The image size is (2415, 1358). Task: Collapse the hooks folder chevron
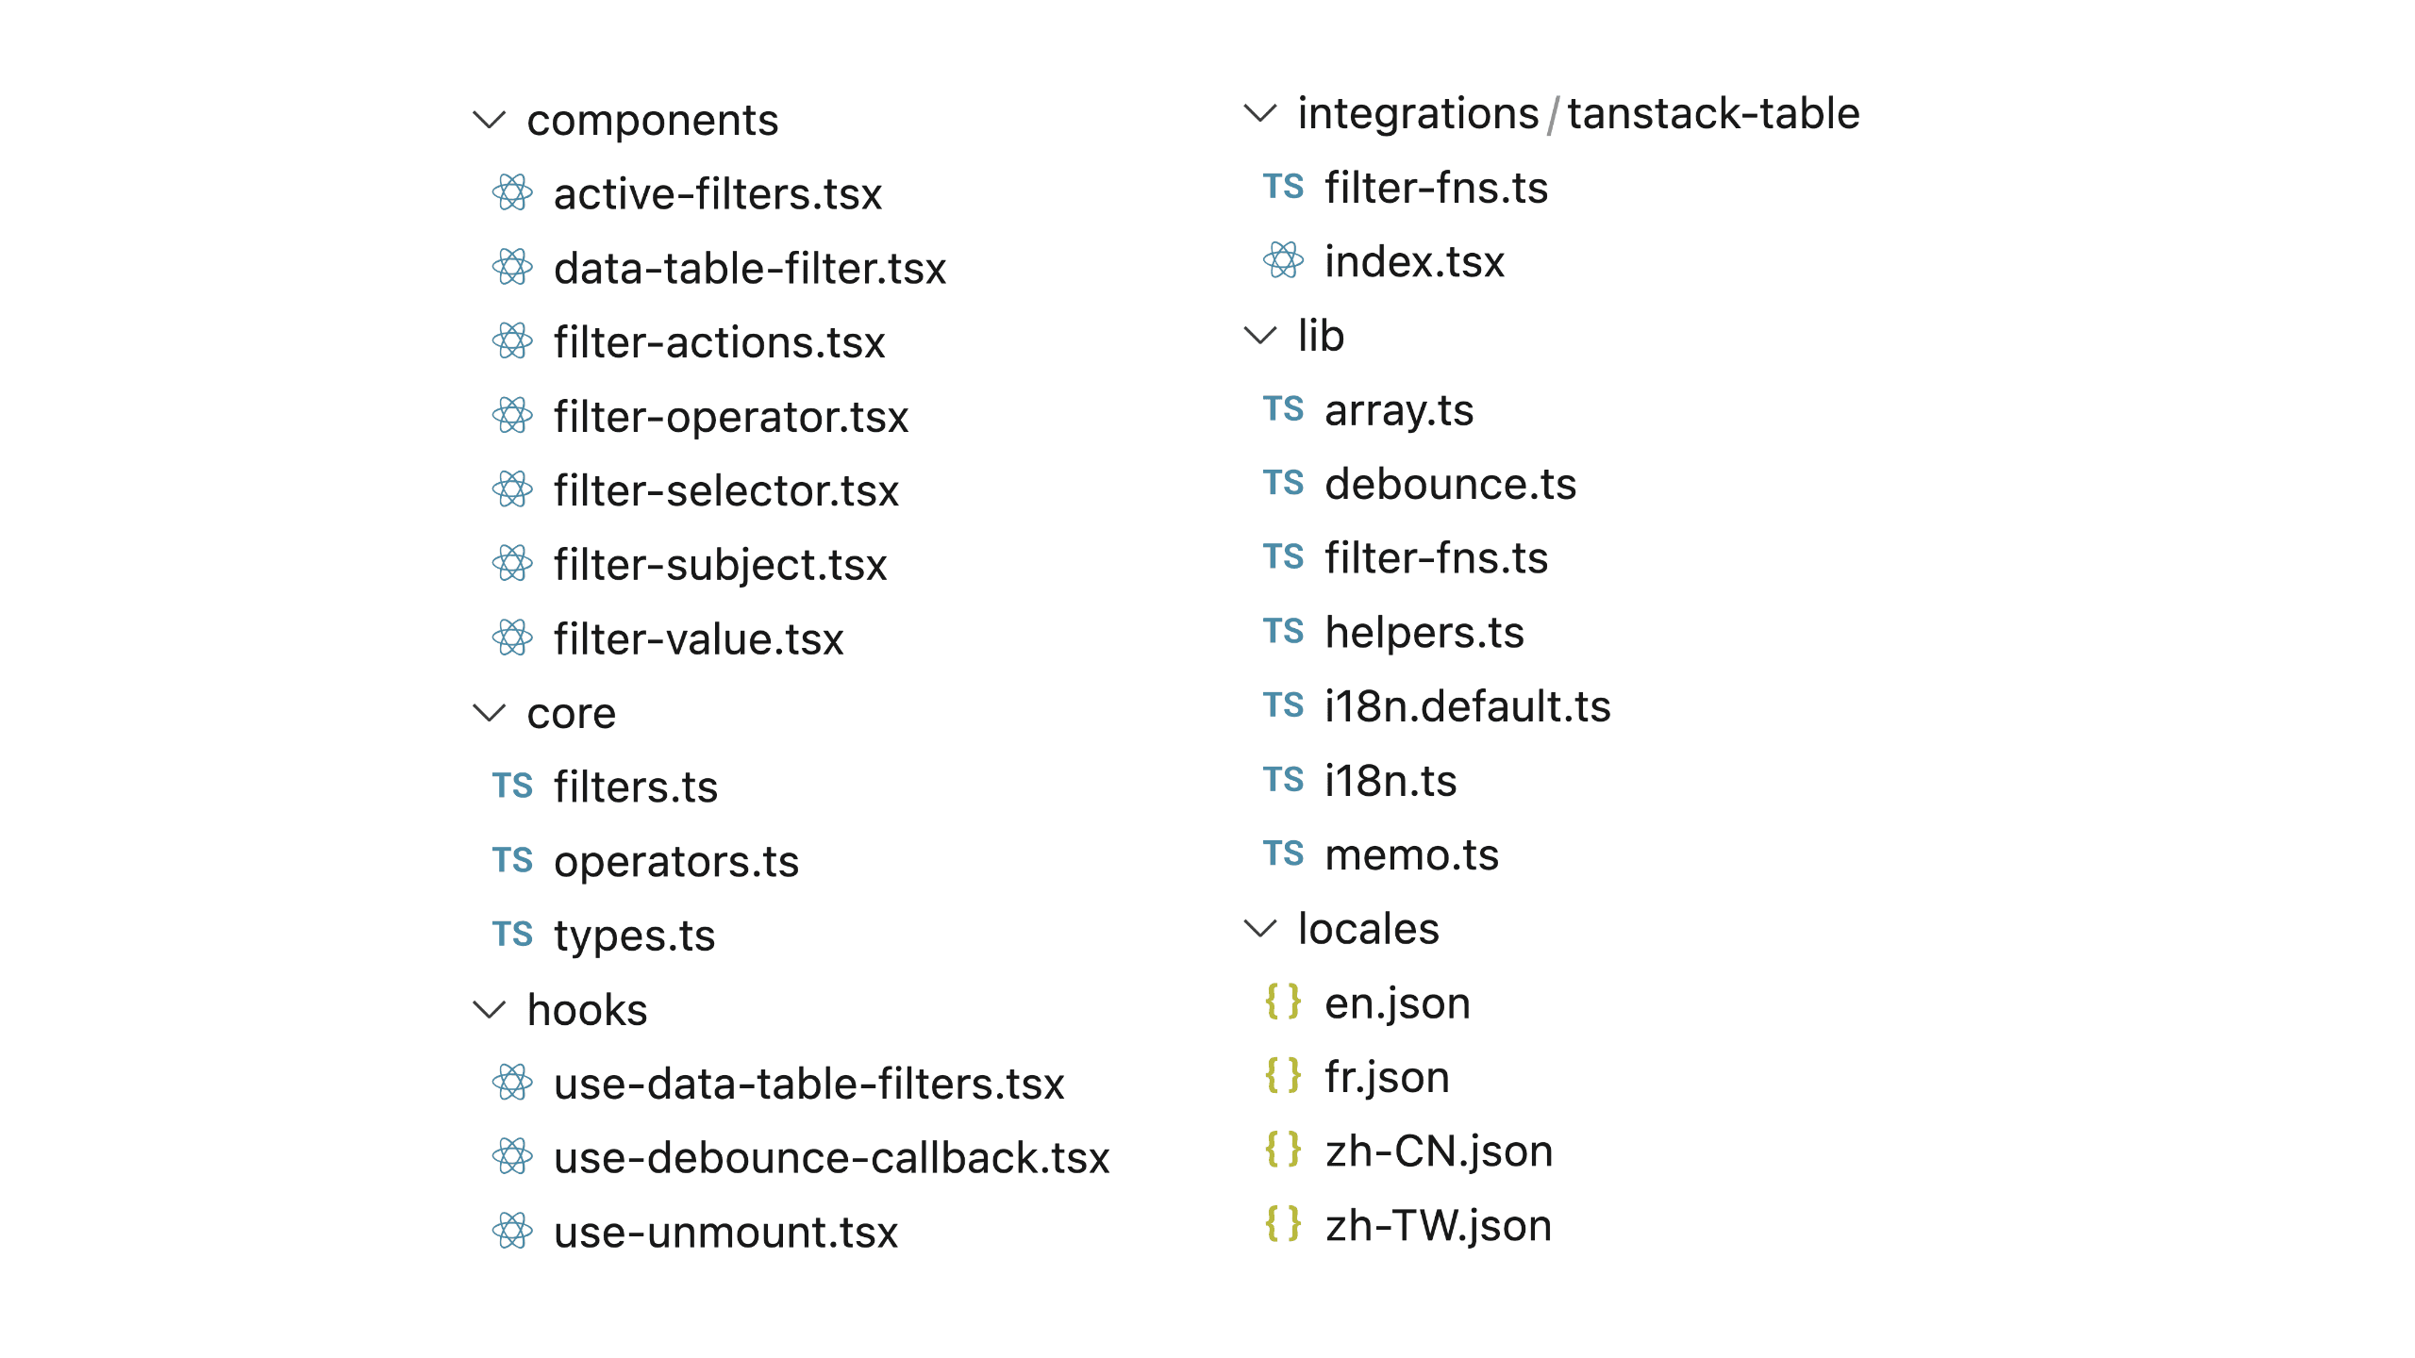point(489,1010)
